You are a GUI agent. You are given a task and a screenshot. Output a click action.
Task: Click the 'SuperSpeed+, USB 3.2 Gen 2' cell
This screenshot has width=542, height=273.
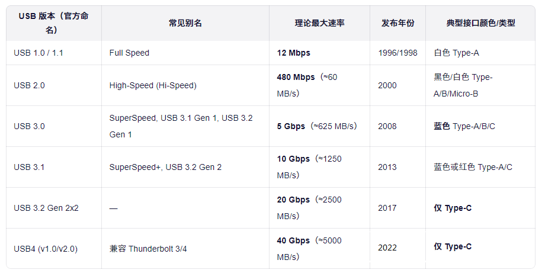(165, 167)
